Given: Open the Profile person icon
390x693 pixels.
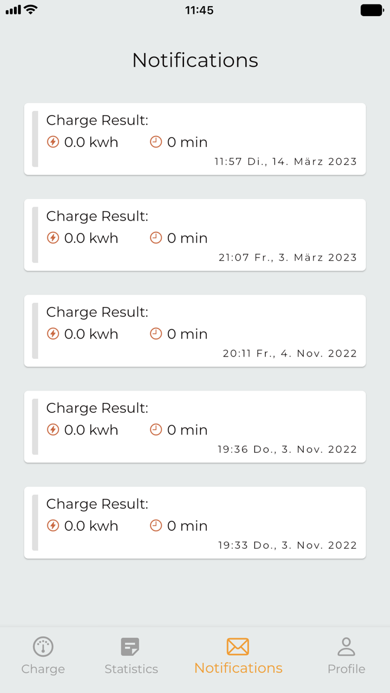Looking at the screenshot, I should click(346, 646).
